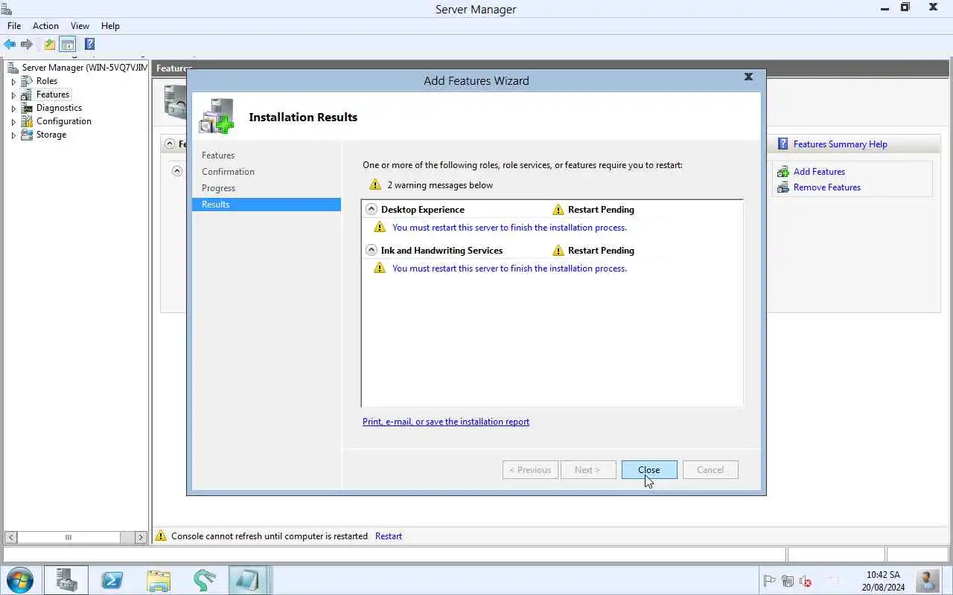Click the Roles node icon in tree

27,81
